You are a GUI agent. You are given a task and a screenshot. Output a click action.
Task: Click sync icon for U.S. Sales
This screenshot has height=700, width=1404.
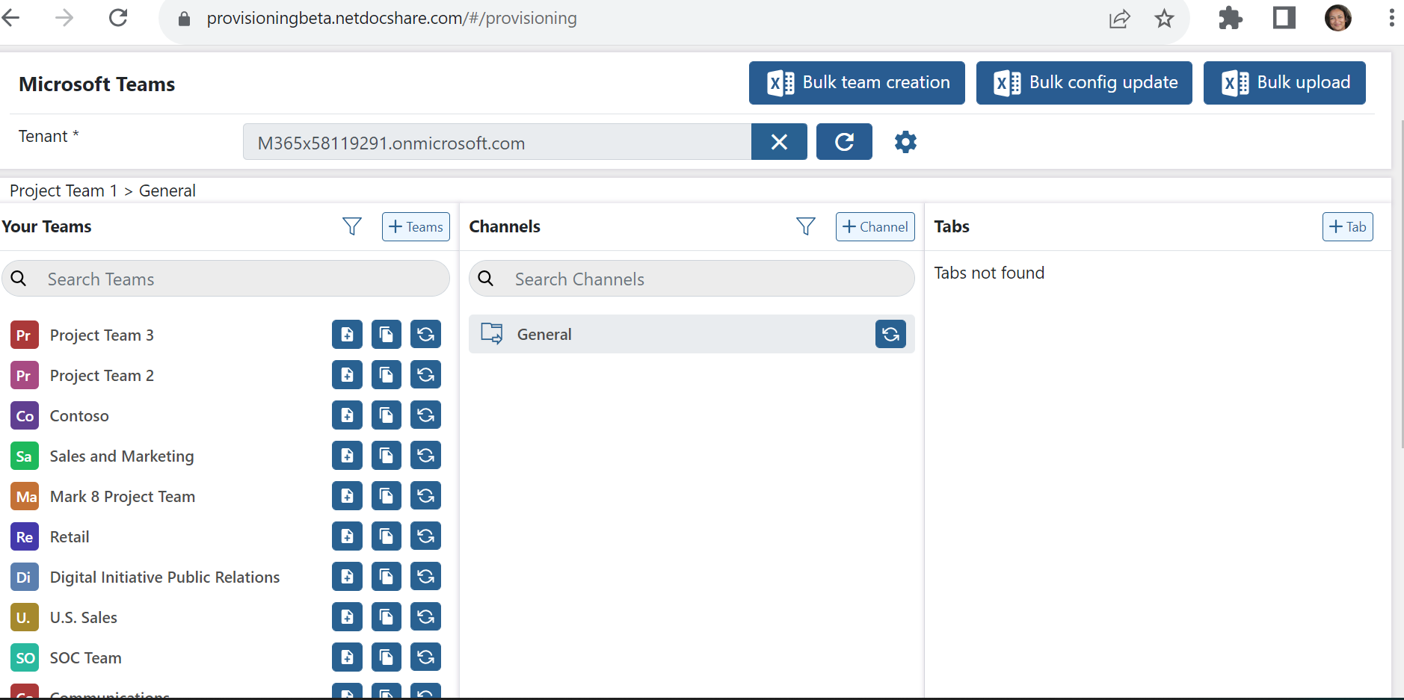[425, 617]
